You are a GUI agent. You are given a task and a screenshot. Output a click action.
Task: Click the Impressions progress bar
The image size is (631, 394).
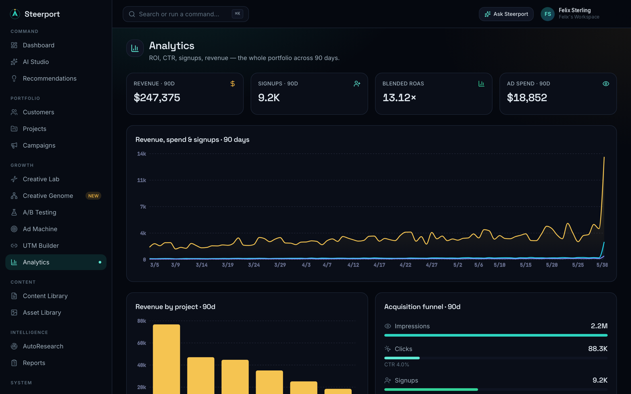point(496,335)
